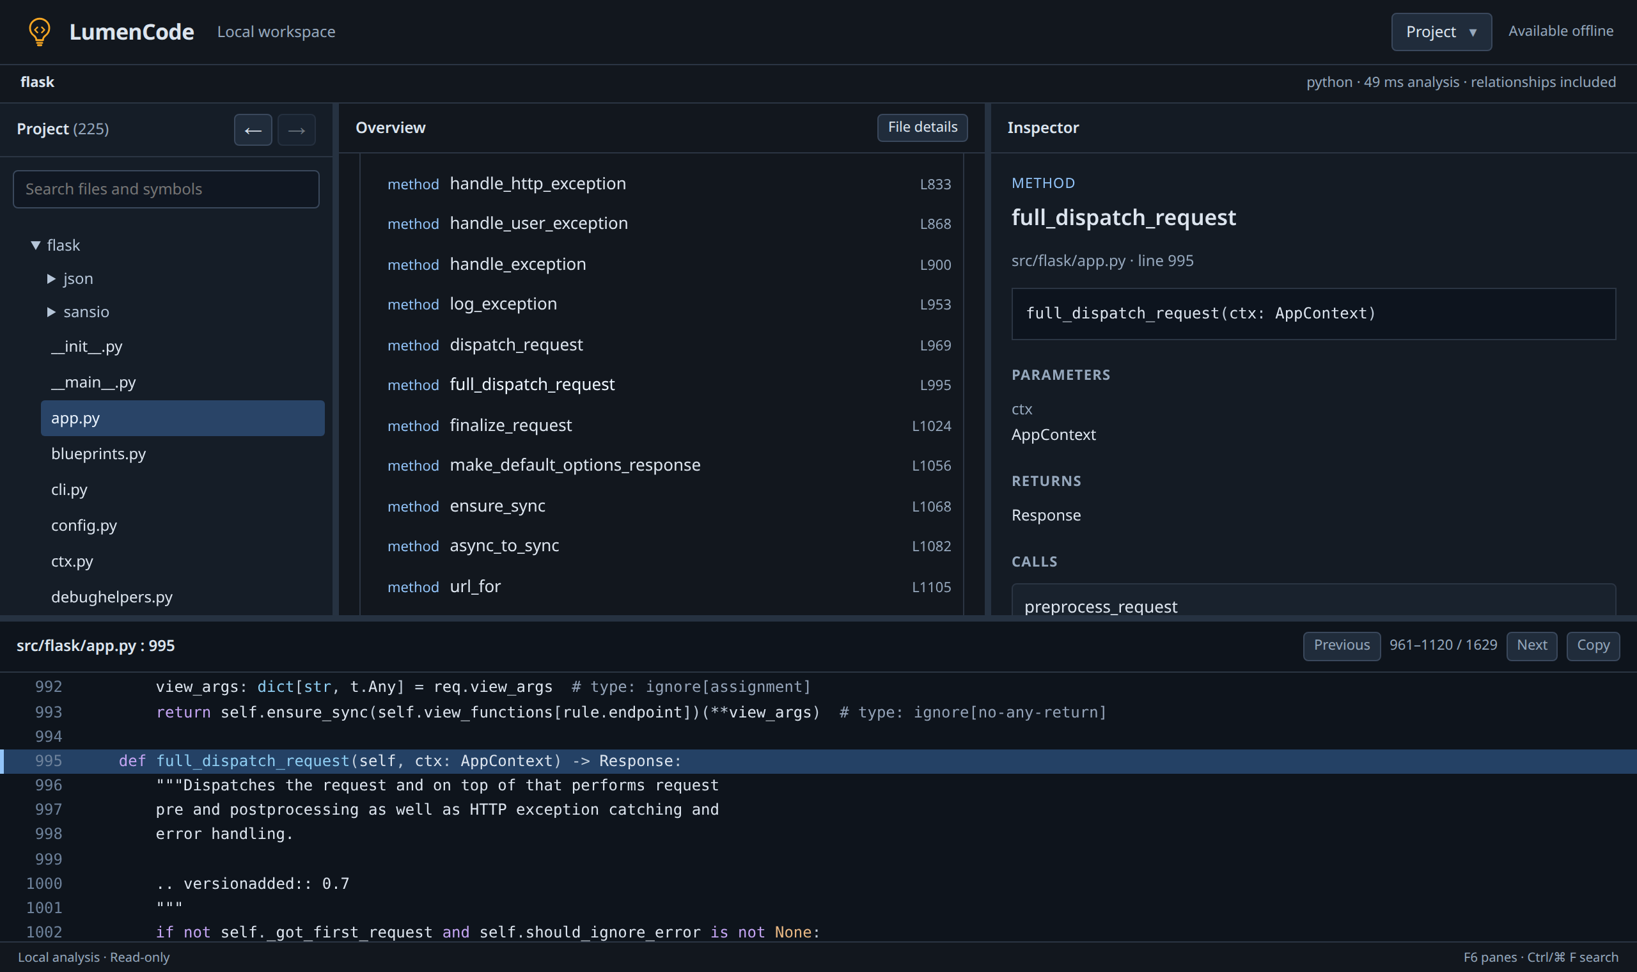Viewport: 1637px width, 972px height.
Task: Select method async_to_sync
Action: point(669,545)
